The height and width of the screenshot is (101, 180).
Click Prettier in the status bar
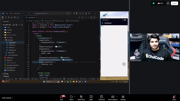pos(92,79)
